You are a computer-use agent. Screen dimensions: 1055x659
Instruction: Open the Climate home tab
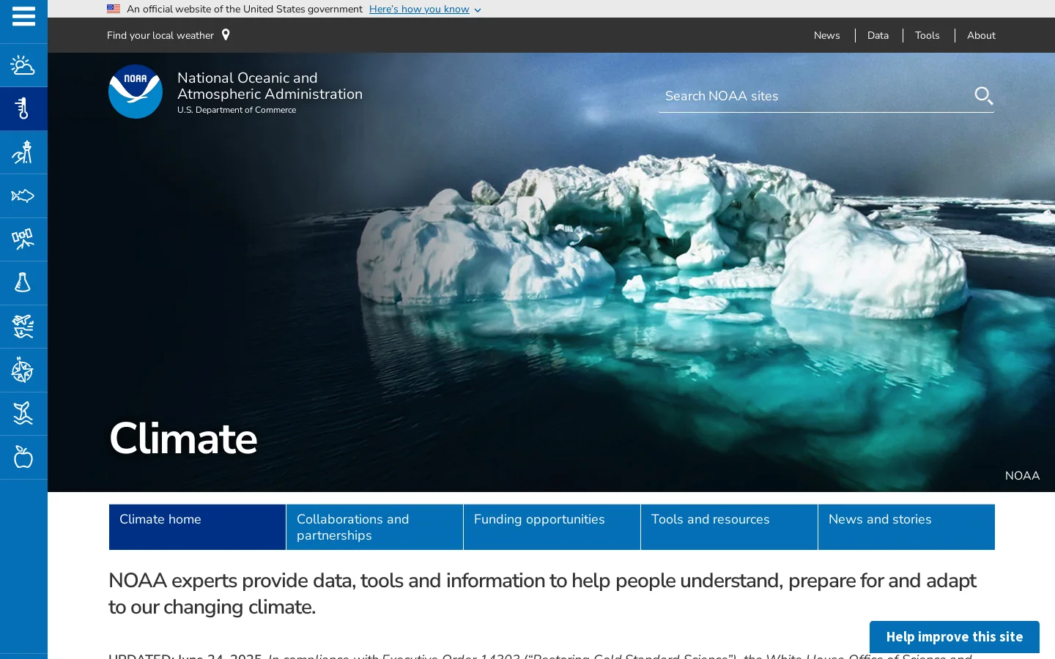[197, 526]
